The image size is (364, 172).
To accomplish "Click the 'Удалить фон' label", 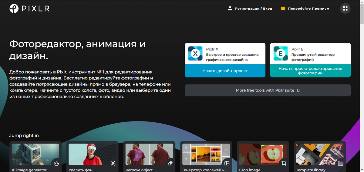I will coord(80,170).
